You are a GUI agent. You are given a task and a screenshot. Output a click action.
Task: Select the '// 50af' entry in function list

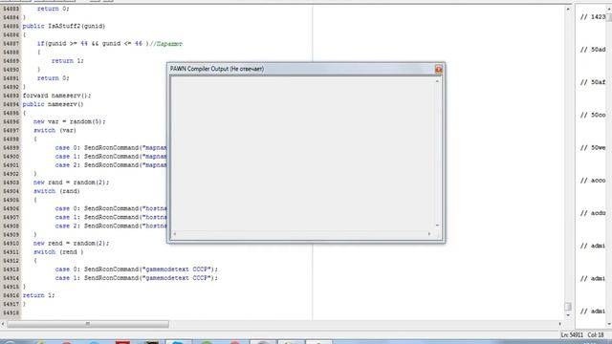(x=593, y=82)
